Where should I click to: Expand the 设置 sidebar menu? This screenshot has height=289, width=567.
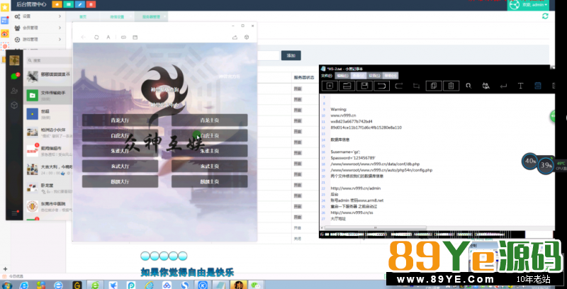(38, 16)
